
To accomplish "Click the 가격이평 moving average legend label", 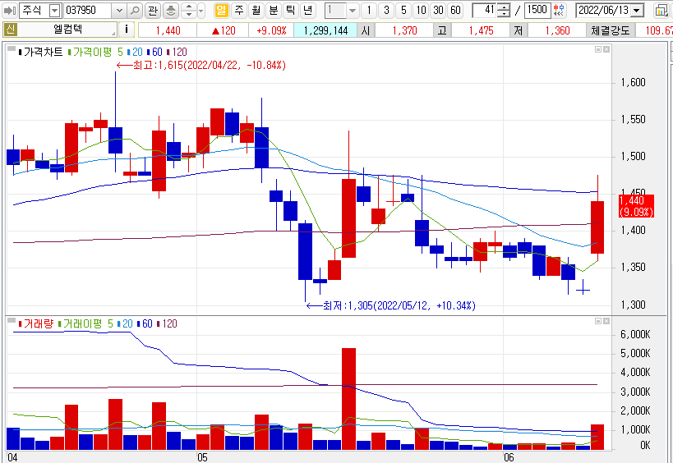I will [92, 53].
